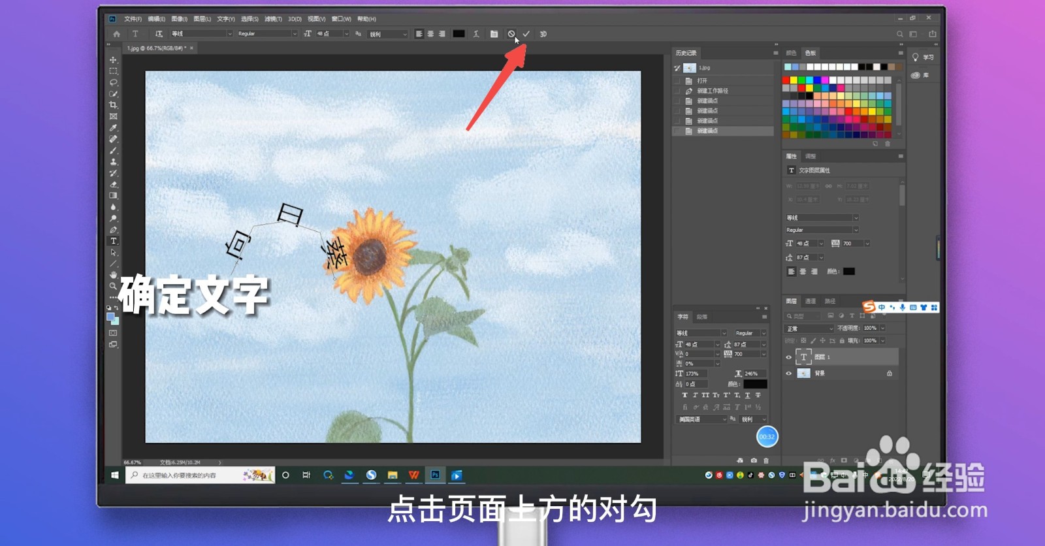The image size is (1045, 546).
Task: Set history brush source for 新建工作路径 state
Action: click(x=677, y=91)
